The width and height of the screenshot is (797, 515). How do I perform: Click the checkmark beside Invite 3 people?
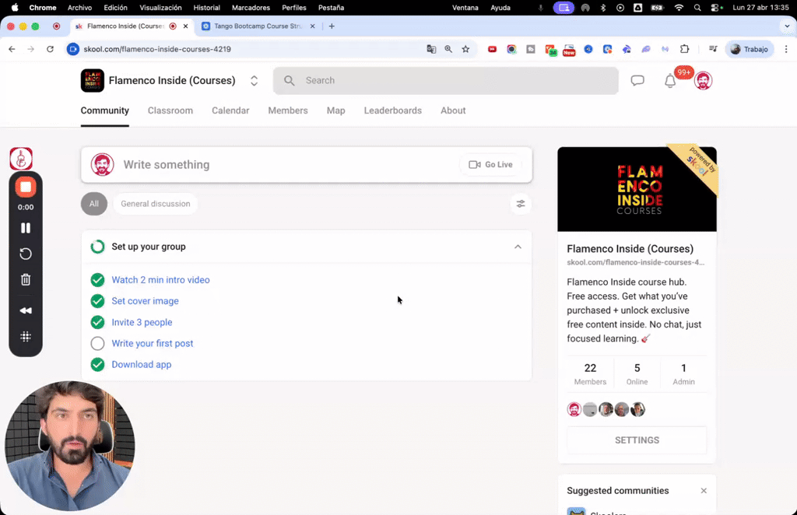click(x=97, y=322)
